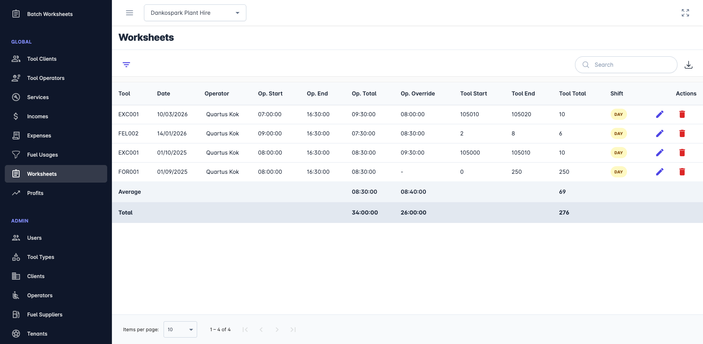
Task: Go to Incomes page
Action: (x=56, y=116)
